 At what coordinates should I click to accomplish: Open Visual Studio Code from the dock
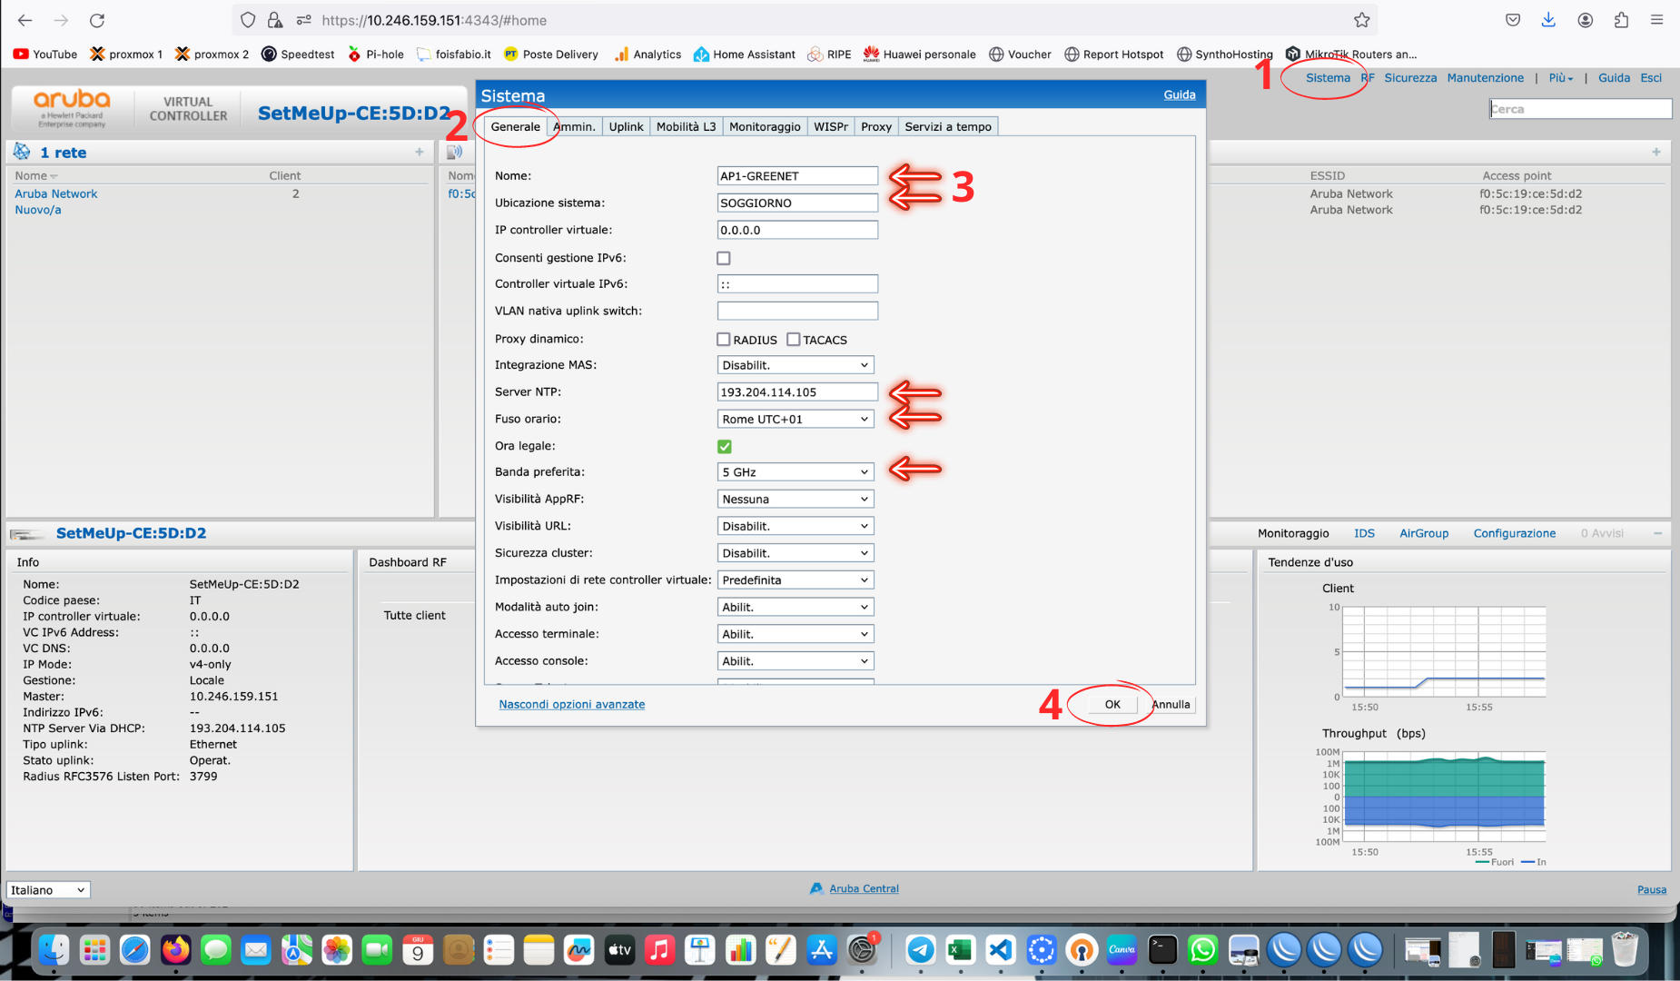(1000, 950)
